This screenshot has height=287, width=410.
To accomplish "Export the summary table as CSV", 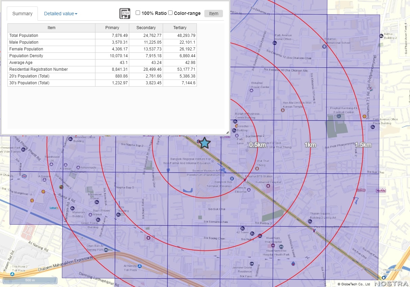I will click(125, 14).
